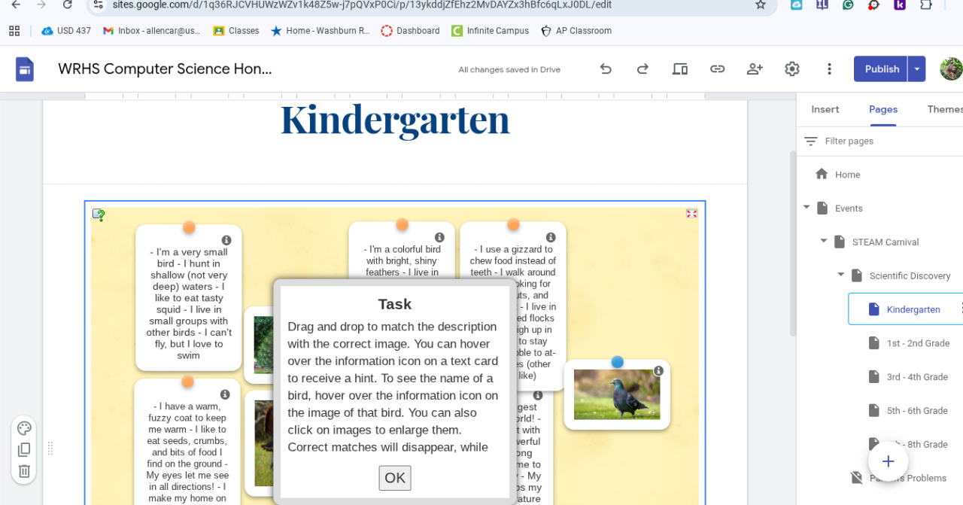Click the fullscreen icon in embedded game

(x=691, y=214)
